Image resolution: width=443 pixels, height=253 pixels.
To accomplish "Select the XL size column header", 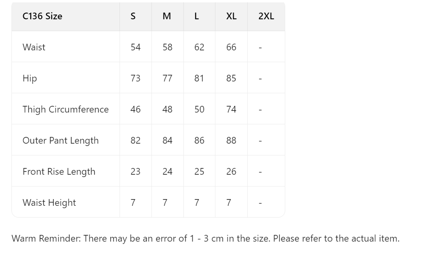I will pyautogui.click(x=232, y=17).
